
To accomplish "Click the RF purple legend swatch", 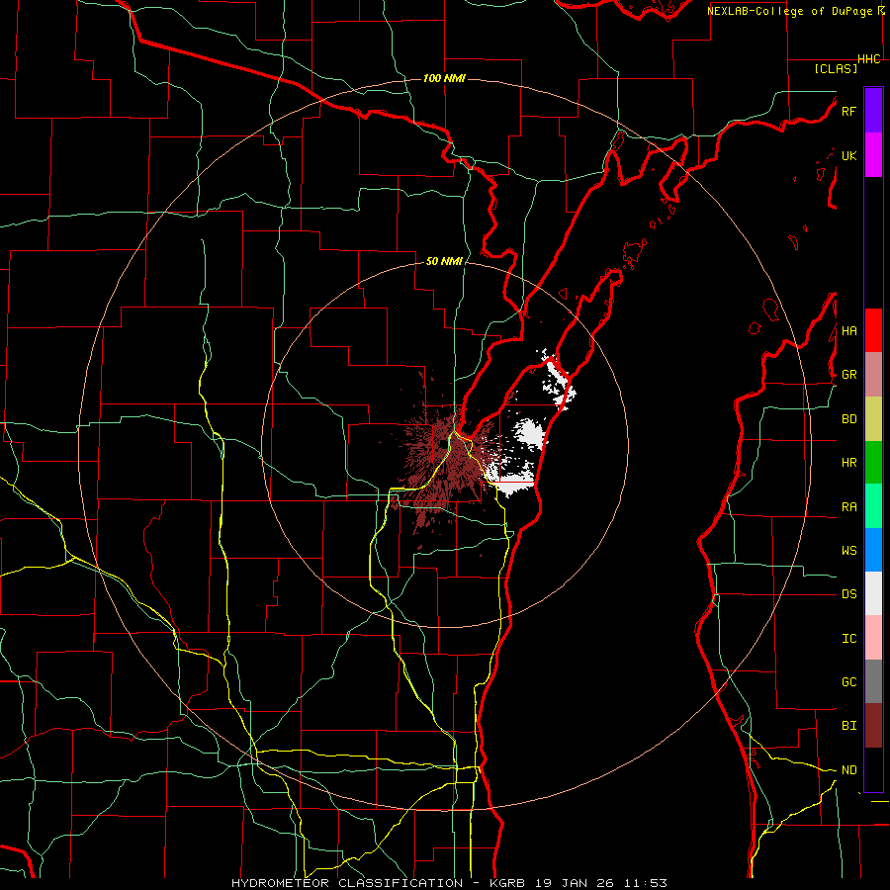I will (x=873, y=111).
